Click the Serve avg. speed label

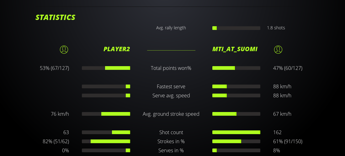coord(171,95)
